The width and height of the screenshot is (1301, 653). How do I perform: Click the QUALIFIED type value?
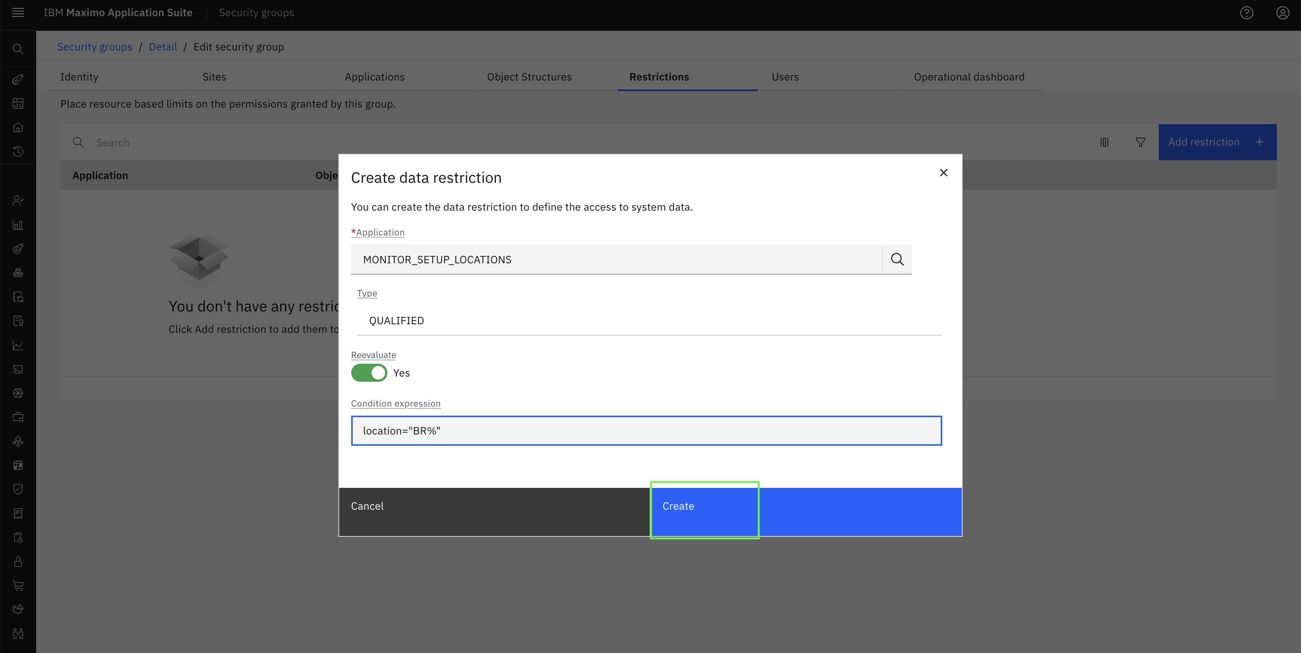(396, 321)
